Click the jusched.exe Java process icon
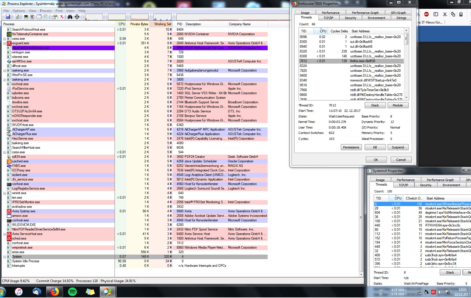 point(9,161)
